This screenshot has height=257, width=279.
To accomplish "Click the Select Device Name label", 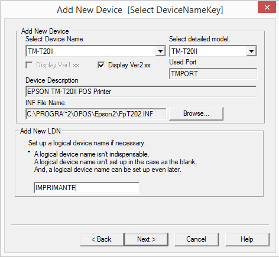I will click(54, 39).
